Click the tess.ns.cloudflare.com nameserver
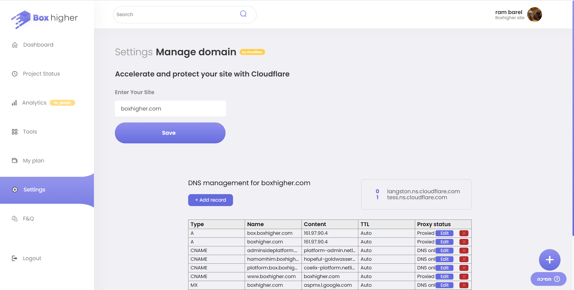 tap(417, 197)
